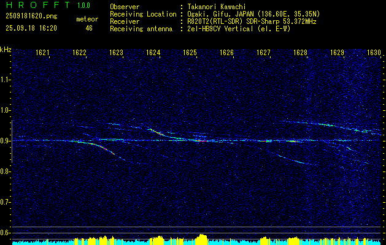This screenshot has width=386, height=245.
Task: Click time marker 1623
Action: pyautogui.click(x=116, y=52)
